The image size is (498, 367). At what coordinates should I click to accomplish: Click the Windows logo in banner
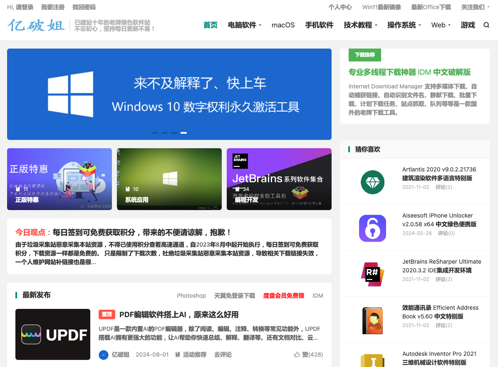pyautogui.click(x=70, y=94)
